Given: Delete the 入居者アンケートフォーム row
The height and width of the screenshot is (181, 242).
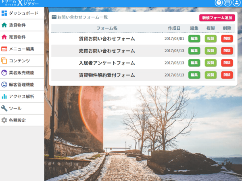Looking at the screenshot, I should 227,63.
